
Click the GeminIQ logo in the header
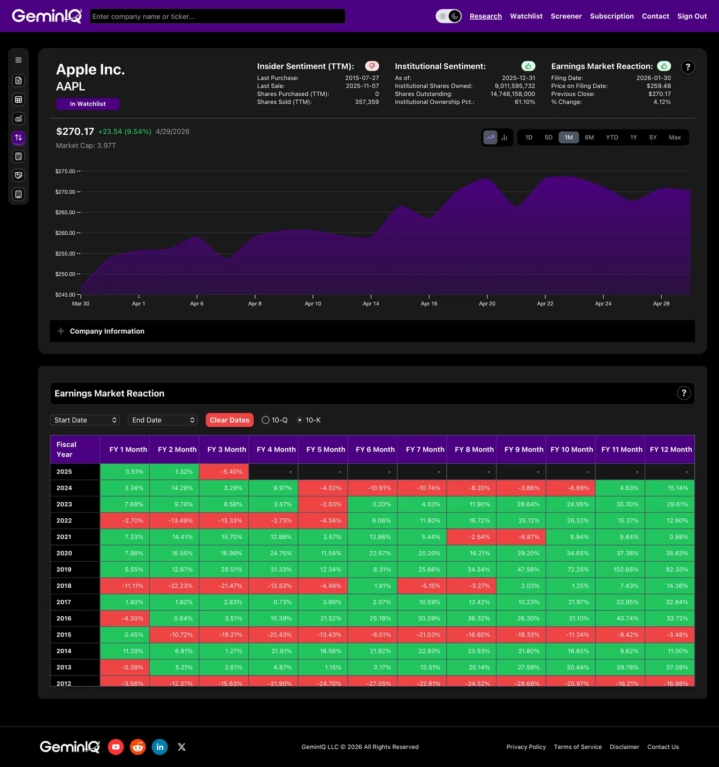(x=47, y=16)
